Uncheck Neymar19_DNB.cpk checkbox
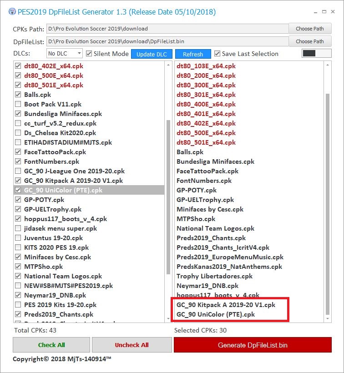Viewport: 344px width, 373px height. [18, 295]
